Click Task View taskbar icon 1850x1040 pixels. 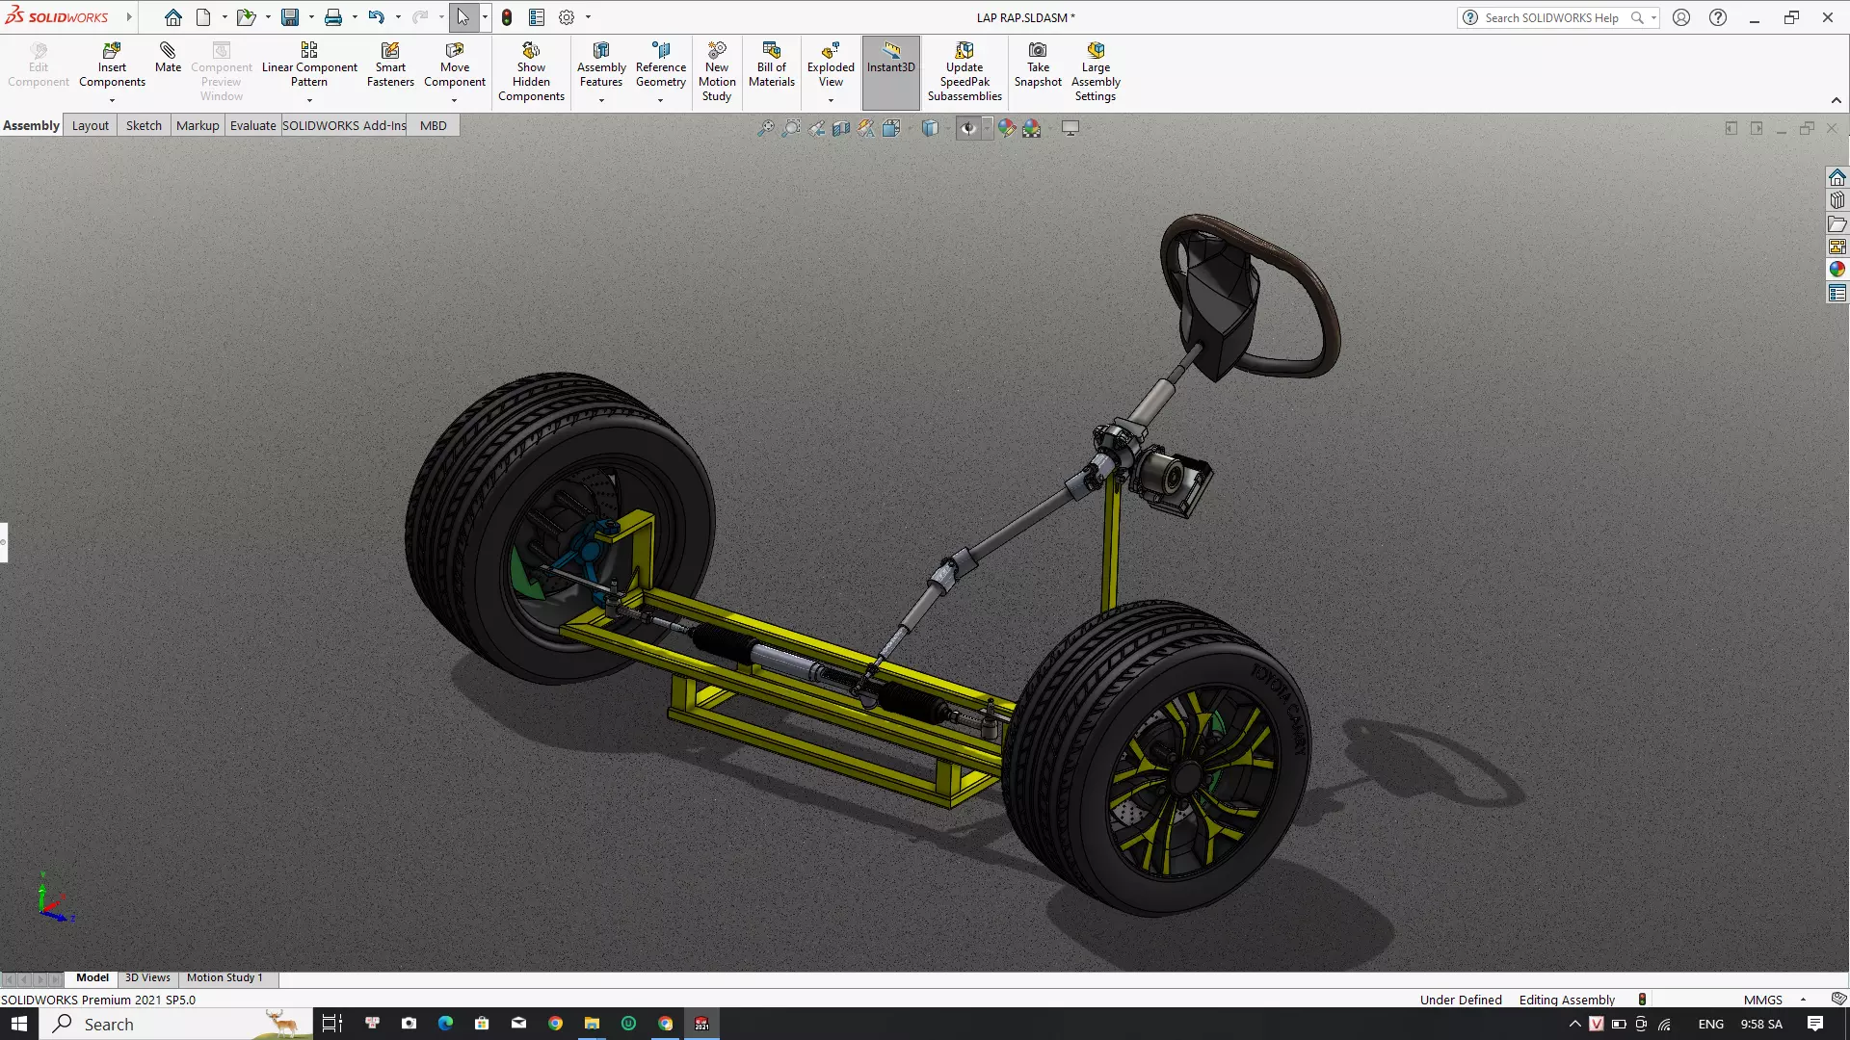click(331, 1024)
